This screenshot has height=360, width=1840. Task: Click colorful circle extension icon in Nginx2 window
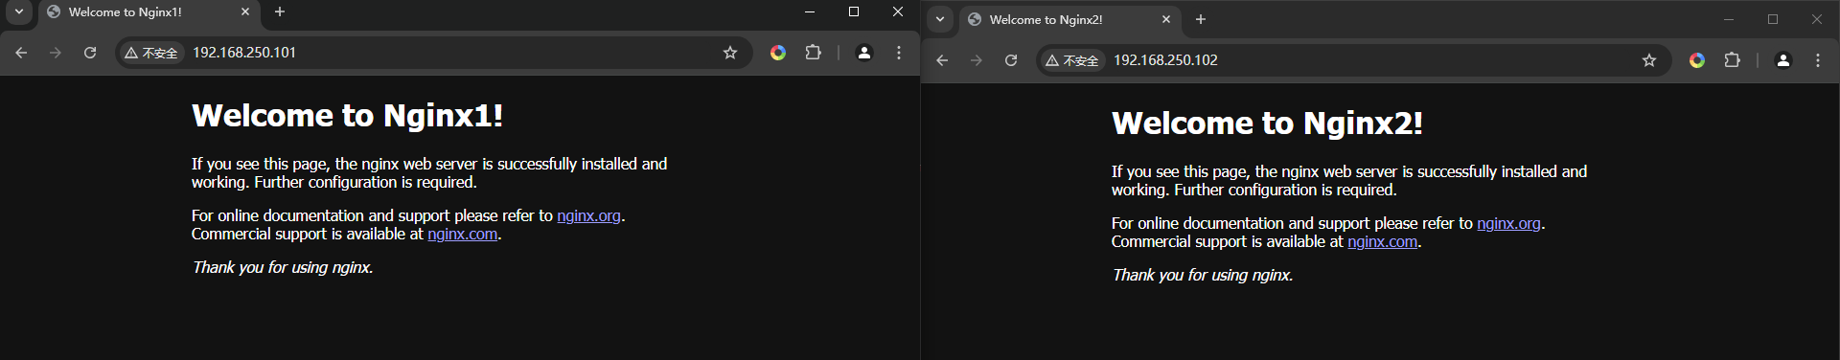1697,60
